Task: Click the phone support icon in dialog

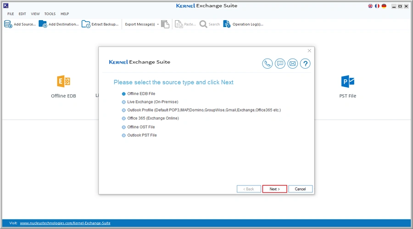Action: [268, 64]
